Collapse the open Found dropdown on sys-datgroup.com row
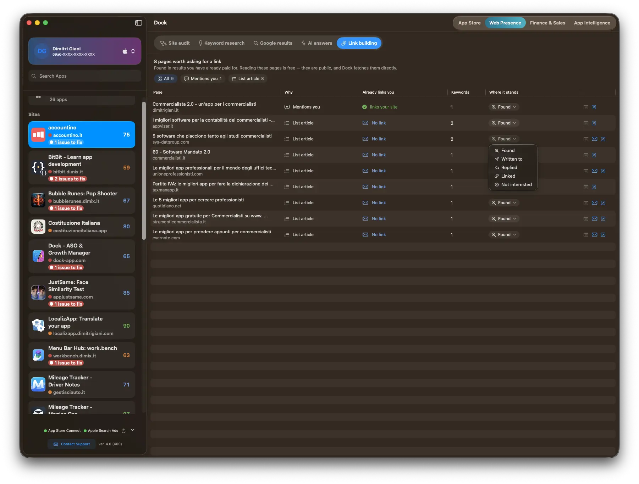This screenshot has width=639, height=484. tap(504, 139)
